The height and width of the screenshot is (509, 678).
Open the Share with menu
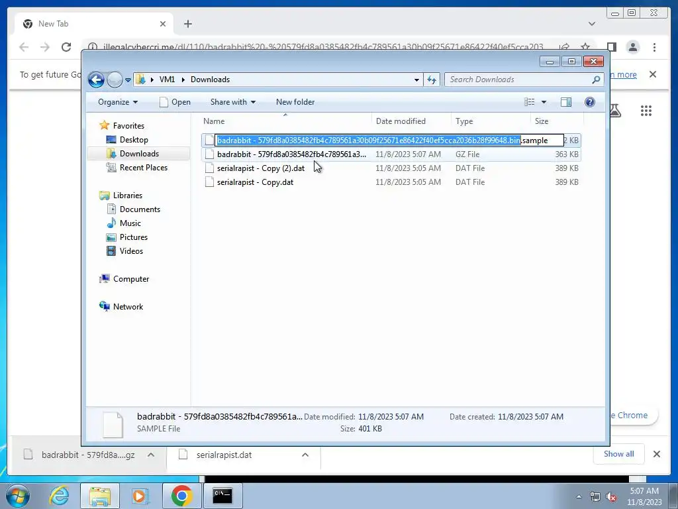coord(232,102)
